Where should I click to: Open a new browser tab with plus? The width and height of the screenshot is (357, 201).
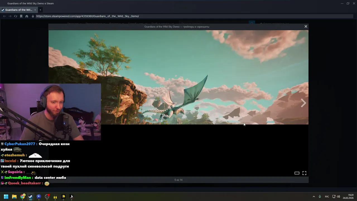(x=40, y=10)
